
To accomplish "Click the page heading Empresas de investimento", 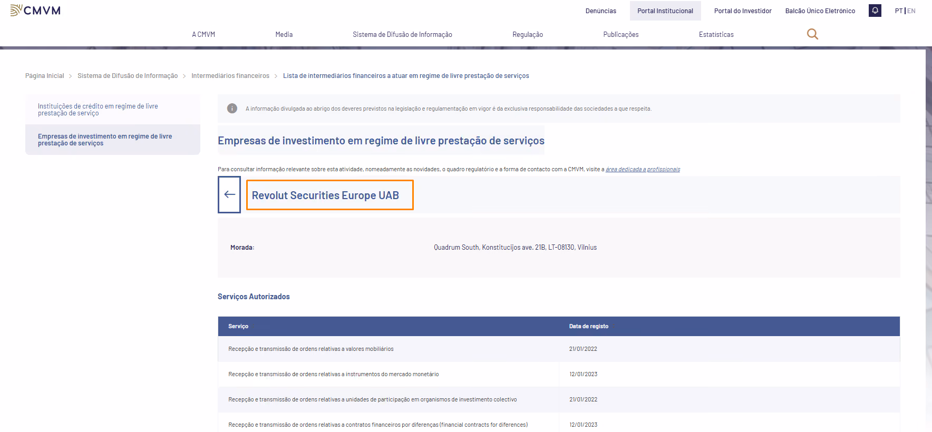I will (381, 141).
